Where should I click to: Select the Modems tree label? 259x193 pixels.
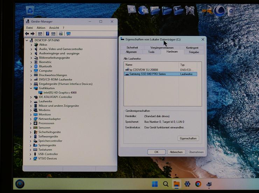tap(44, 110)
